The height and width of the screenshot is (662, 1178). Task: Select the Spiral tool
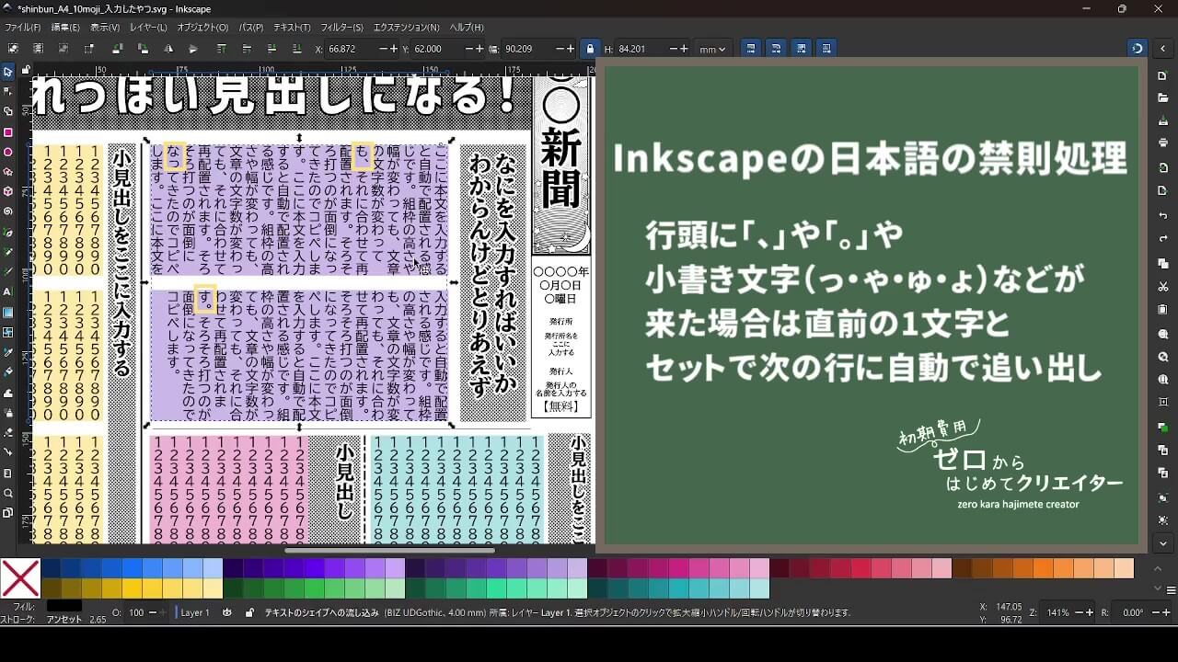(8, 211)
